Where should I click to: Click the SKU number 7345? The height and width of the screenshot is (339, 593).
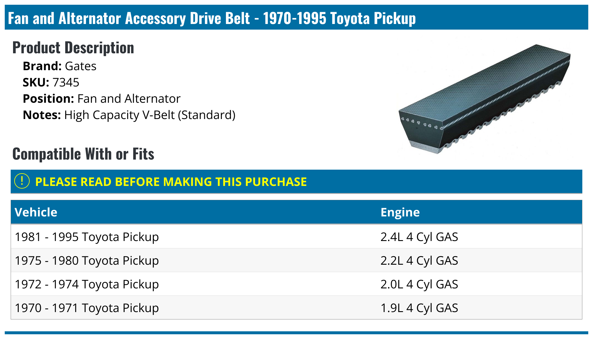coord(66,83)
